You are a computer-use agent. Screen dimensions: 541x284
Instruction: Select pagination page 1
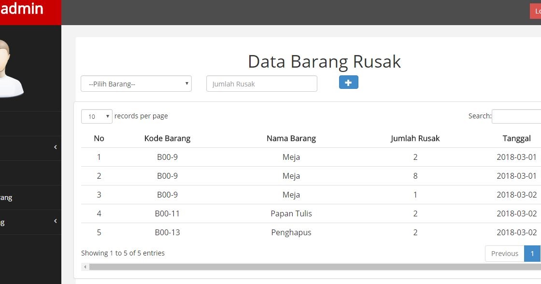532,253
